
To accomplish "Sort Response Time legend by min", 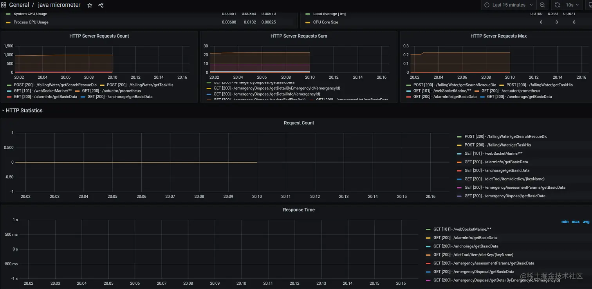I will click(x=565, y=222).
